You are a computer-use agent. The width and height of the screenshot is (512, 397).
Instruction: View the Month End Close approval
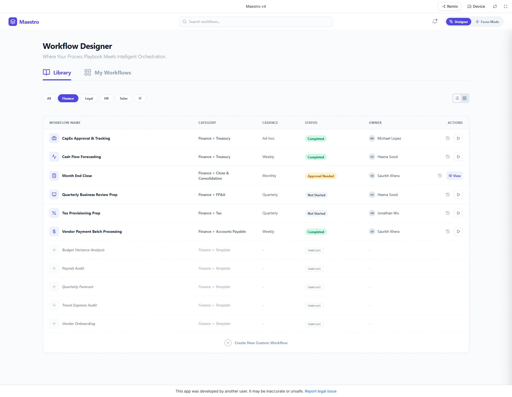coord(454,176)
